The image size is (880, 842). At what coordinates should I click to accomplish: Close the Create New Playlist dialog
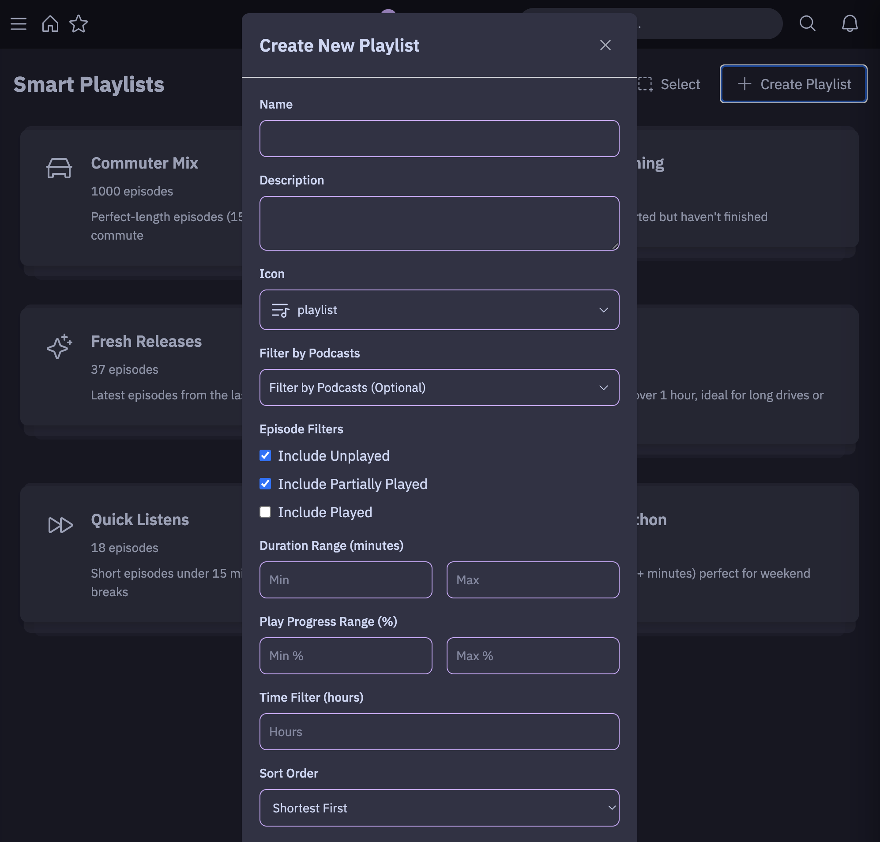click(605, 45)
